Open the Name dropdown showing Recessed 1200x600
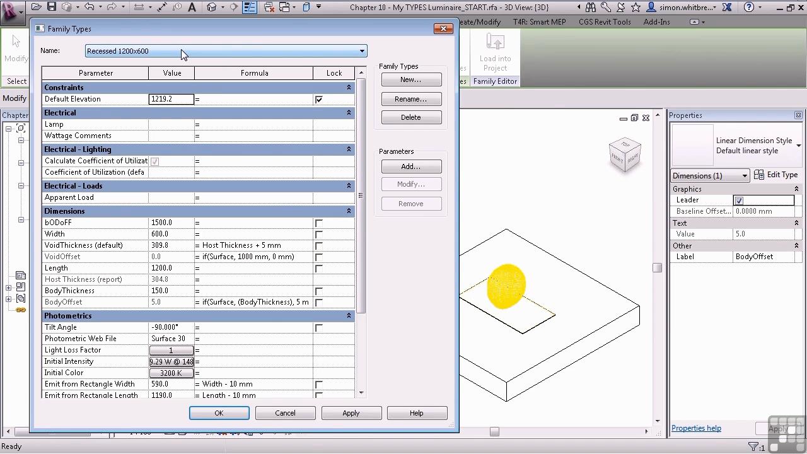Viewport: 807px width, 454px height. click(226, 51)
